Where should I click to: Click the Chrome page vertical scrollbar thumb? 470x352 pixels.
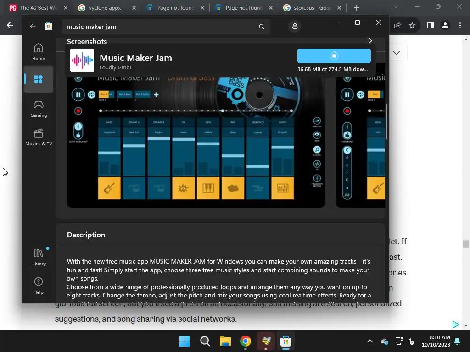tap(465, 244)
